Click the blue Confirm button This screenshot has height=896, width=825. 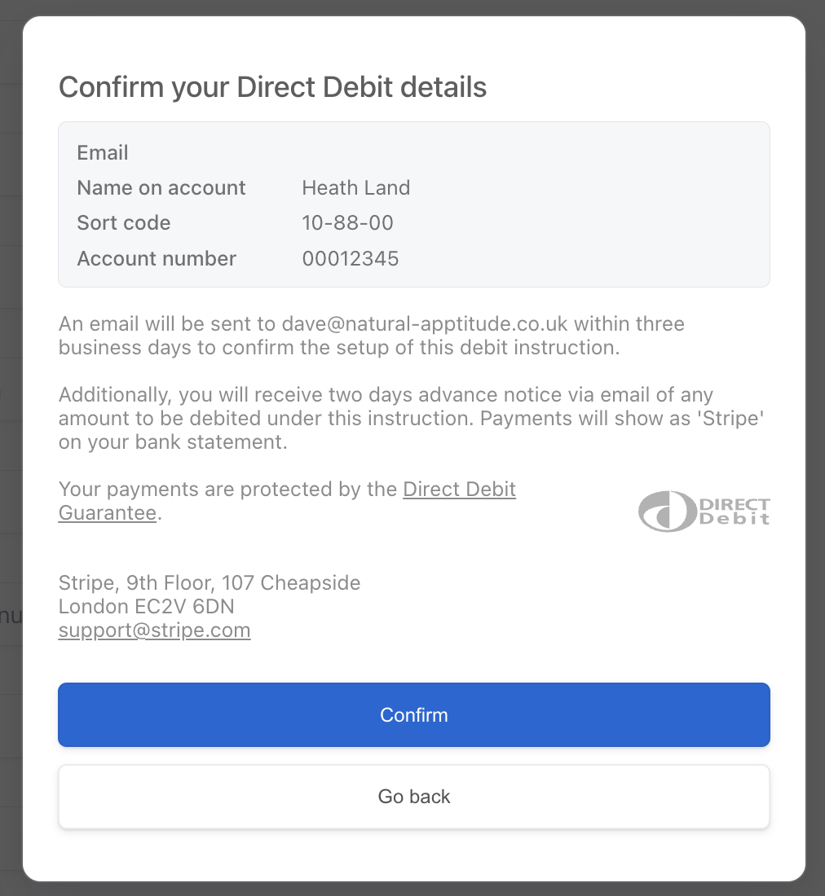(x=413, y=714)
